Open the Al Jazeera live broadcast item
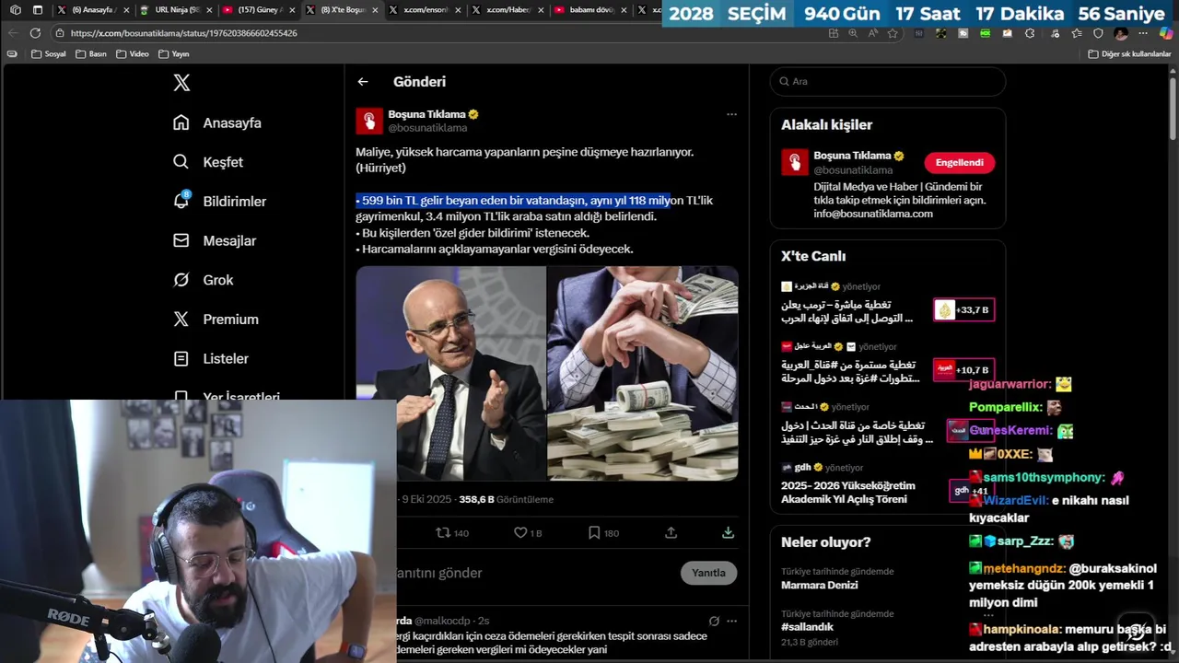Image resolution: width=1179 pixels, height=663 pixels. [887, 304]
